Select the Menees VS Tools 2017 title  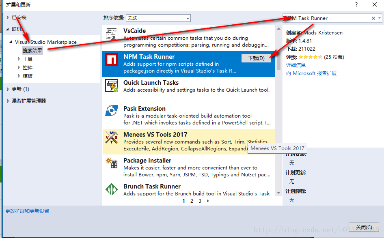coord(155,135)
